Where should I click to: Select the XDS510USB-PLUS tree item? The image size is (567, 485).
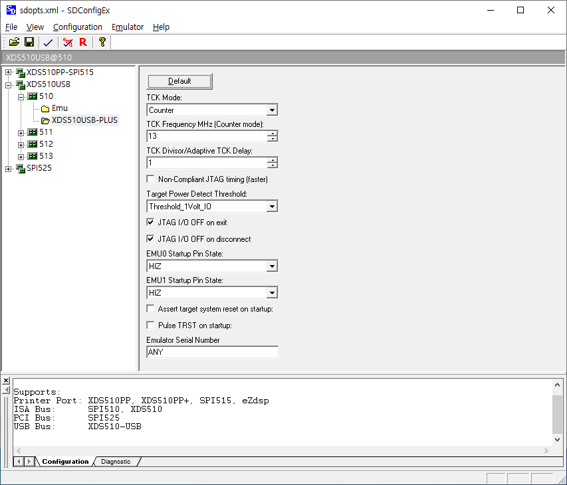[84, 120]
